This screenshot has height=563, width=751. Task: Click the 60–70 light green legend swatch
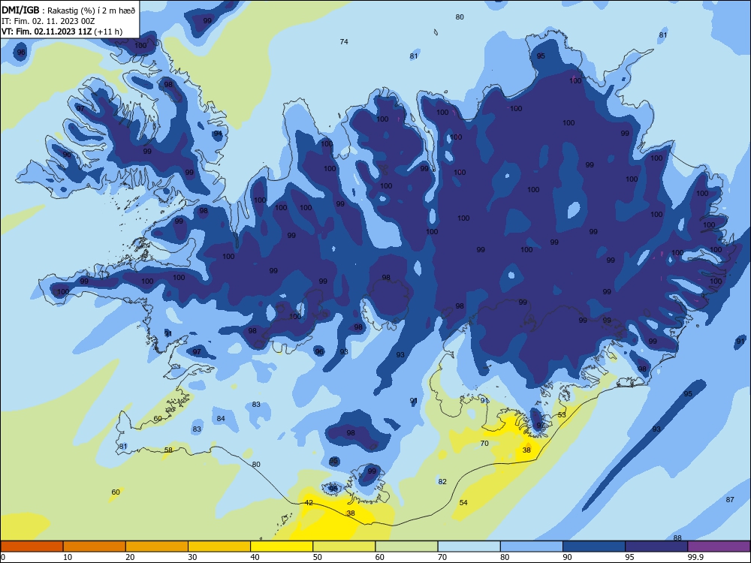[406, 546]
